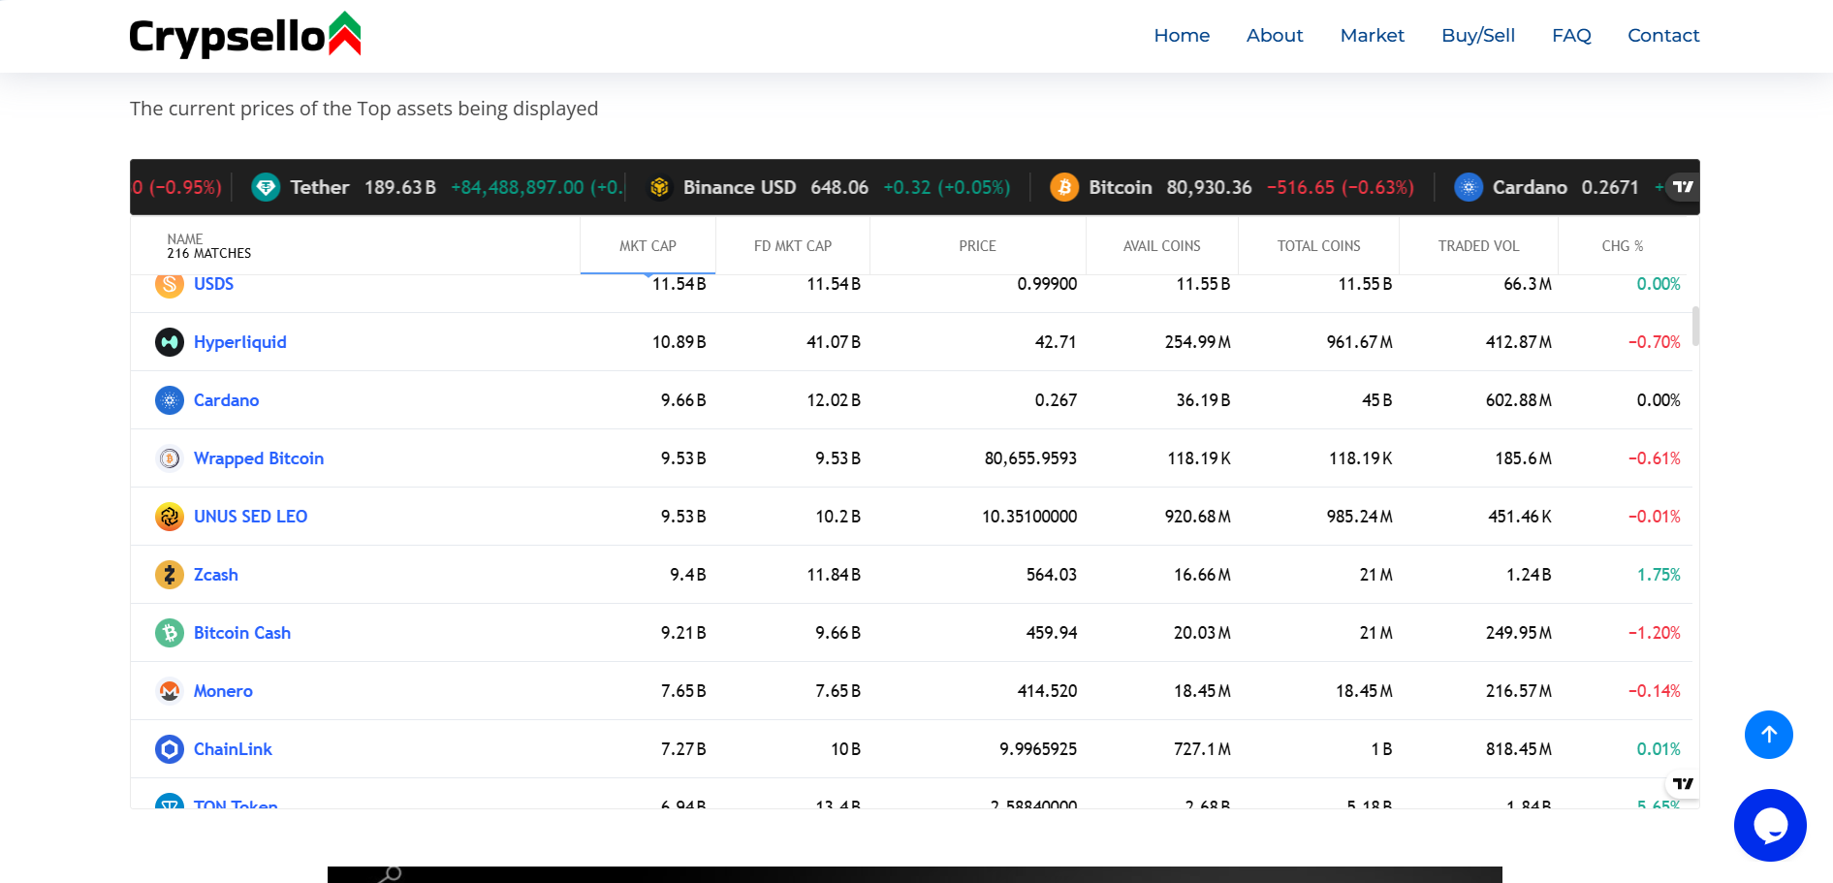Click UNUS SED LEO's price 10.35100000

(1029, 517)
